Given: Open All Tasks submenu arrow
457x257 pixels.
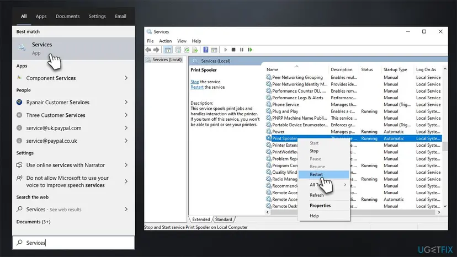Looking at the screenshot, I should pyautogui.click(x=345, y=185).
